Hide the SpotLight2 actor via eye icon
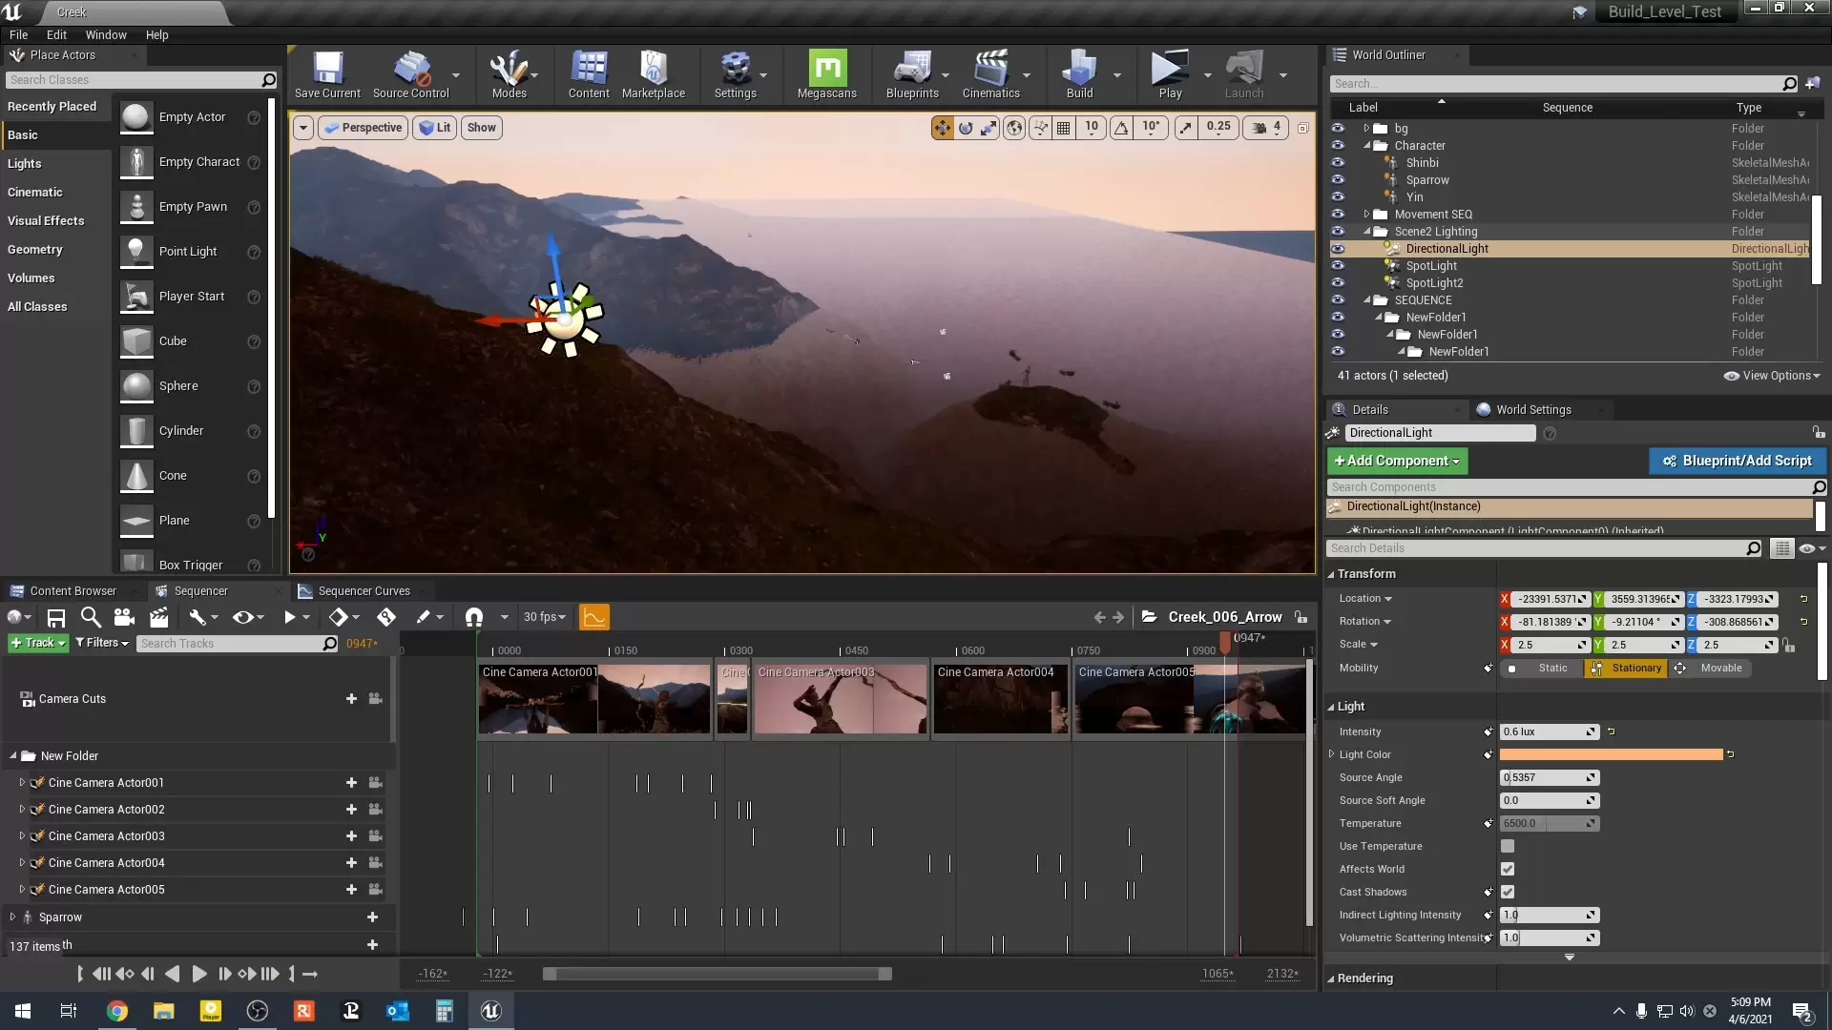This screenshot has width=1832, height=1030. [x=1338, y=283]
